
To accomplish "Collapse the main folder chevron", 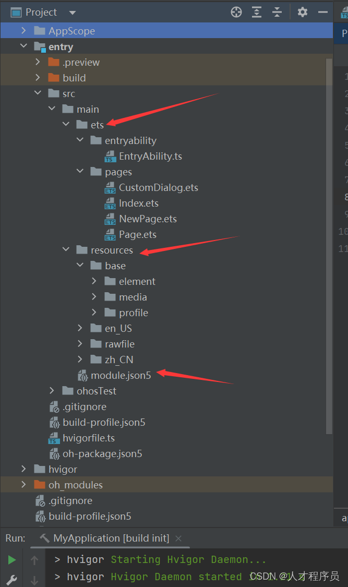I will coord(52,109).
